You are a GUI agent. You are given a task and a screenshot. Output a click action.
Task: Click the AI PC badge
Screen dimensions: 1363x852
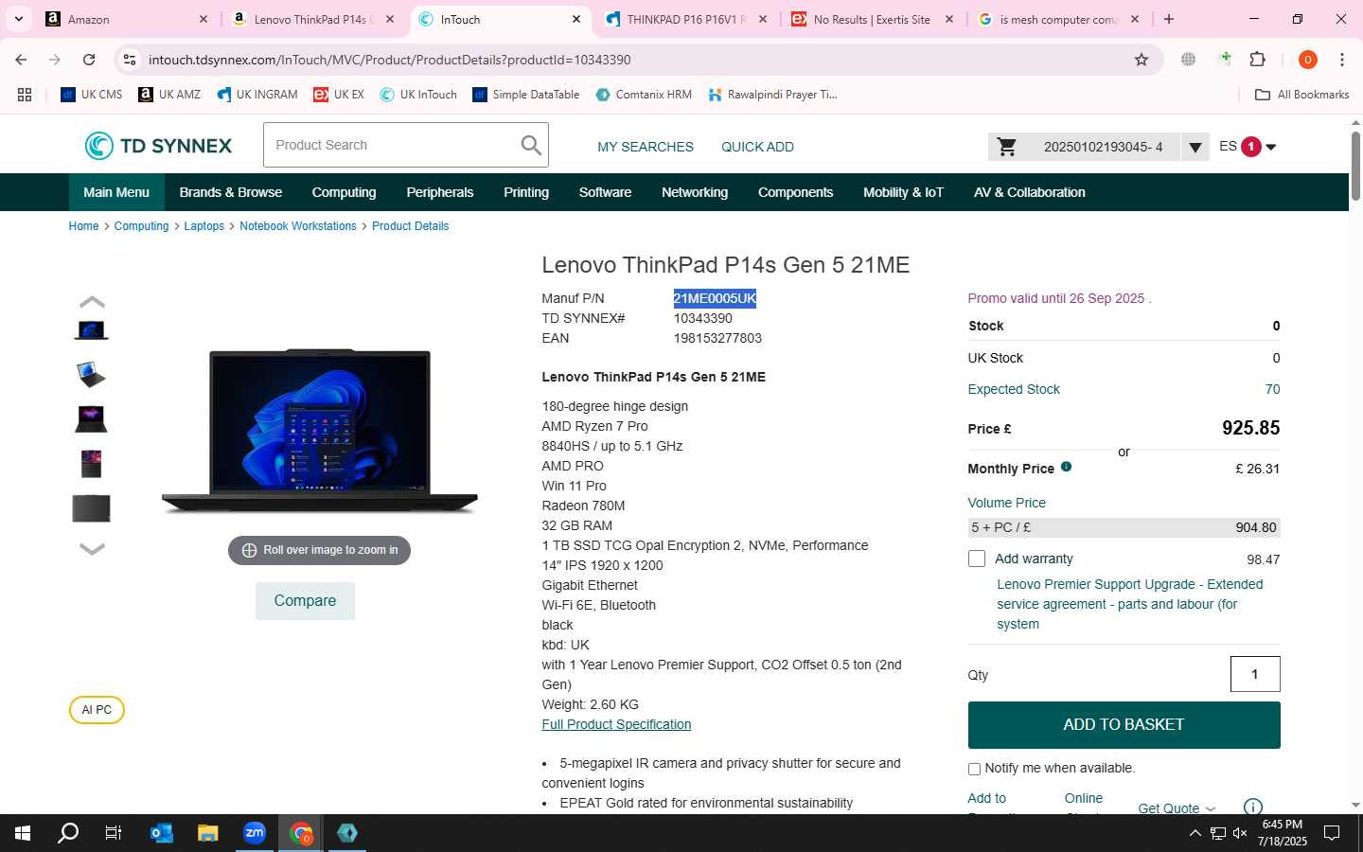[97, 710]
